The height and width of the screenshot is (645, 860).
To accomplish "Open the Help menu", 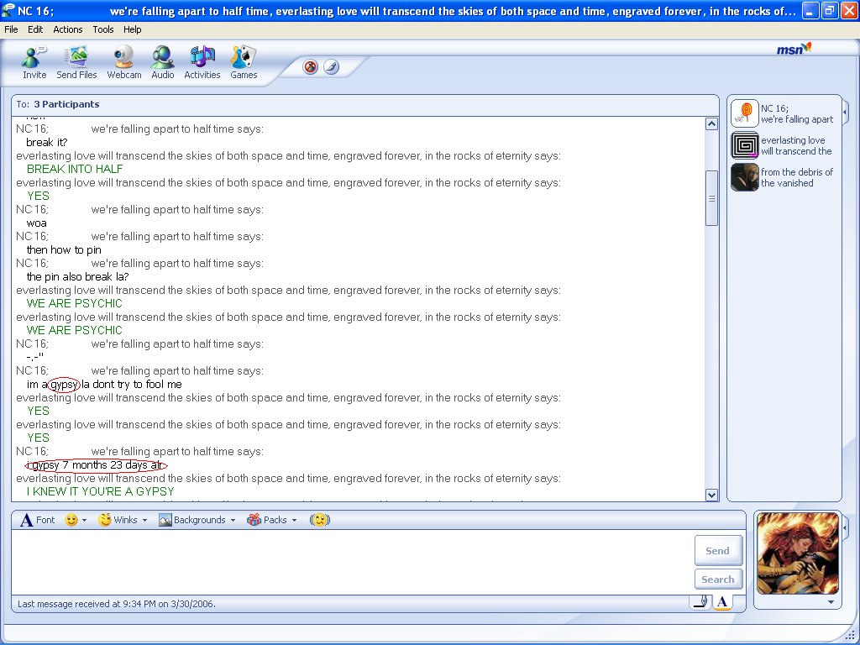I will click(x=132, y=29).
